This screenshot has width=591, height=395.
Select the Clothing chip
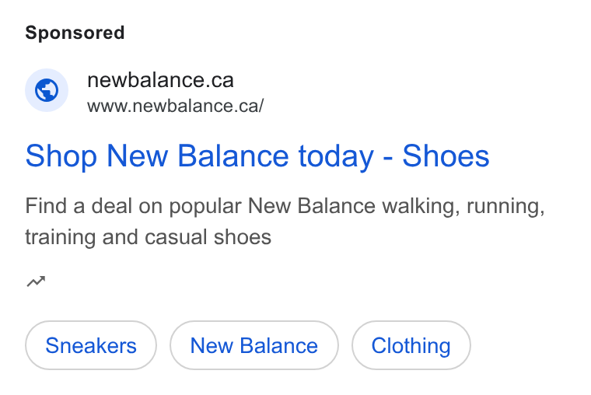click(x=411, y=345)
